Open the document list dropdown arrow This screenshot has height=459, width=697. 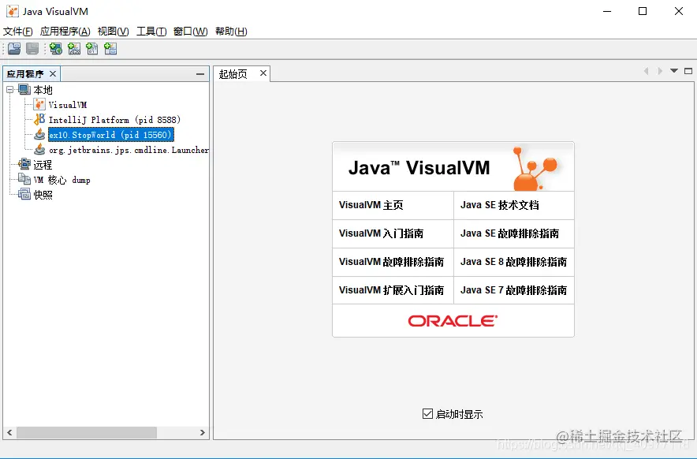click(x=674, y=71)
